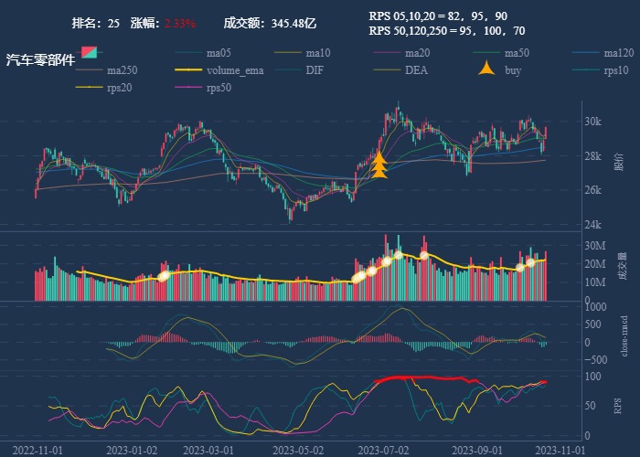Toggle the candlestick legend icon beside 汽车零部件

(x=89, y=52)
